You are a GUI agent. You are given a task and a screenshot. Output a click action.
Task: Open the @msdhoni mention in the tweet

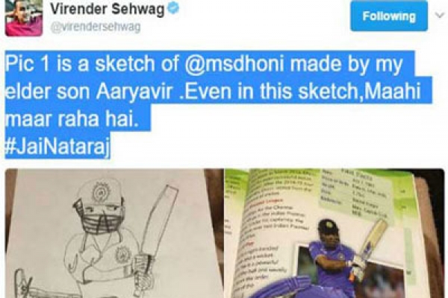click(x=234, y=64)
